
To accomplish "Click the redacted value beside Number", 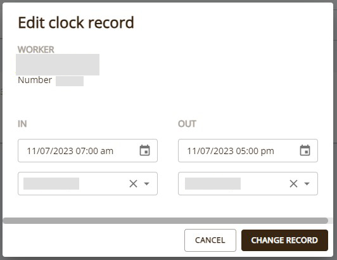I will [70, 81].
